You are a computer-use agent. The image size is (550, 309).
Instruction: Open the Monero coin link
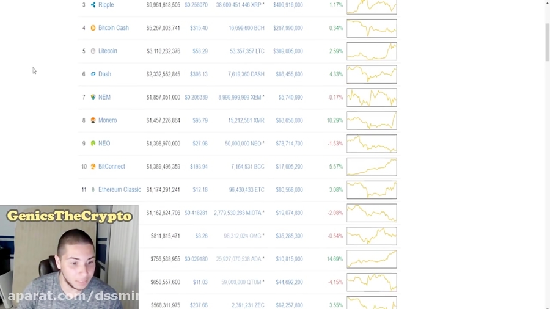[x=108, y=120]
